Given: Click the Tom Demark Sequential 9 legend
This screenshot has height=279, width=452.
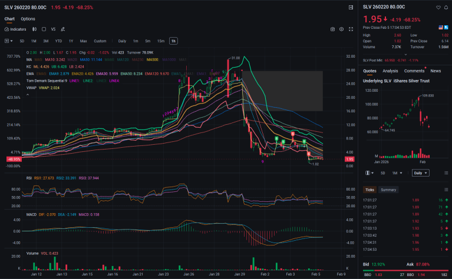Looking at the screenshot, I should [47, 81].
